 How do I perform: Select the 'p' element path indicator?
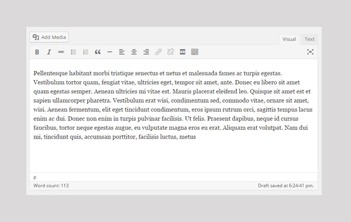[35, 178]
